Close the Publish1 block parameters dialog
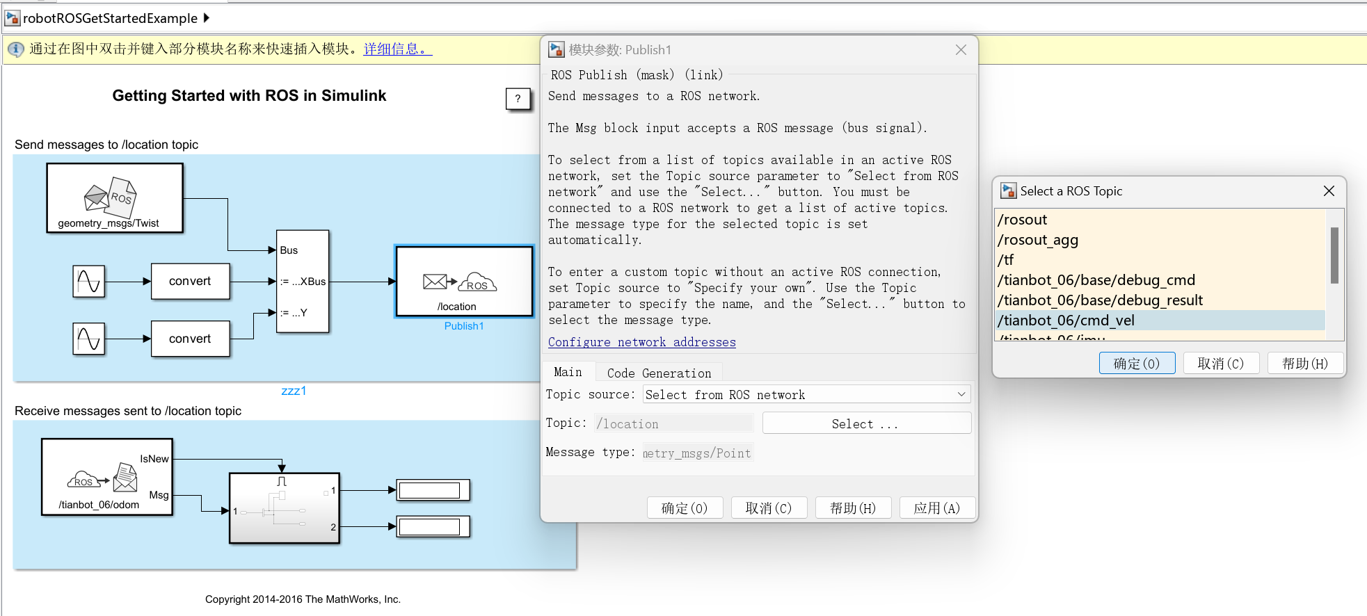1367x616 pixels. [x=961, y=49]
